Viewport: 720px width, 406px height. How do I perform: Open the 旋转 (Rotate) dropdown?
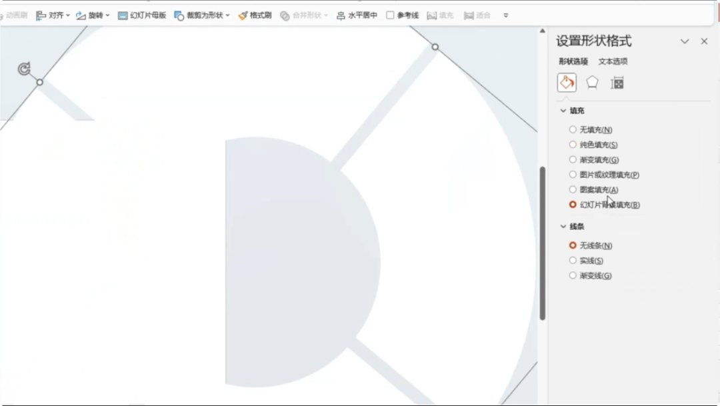point(89,14)
